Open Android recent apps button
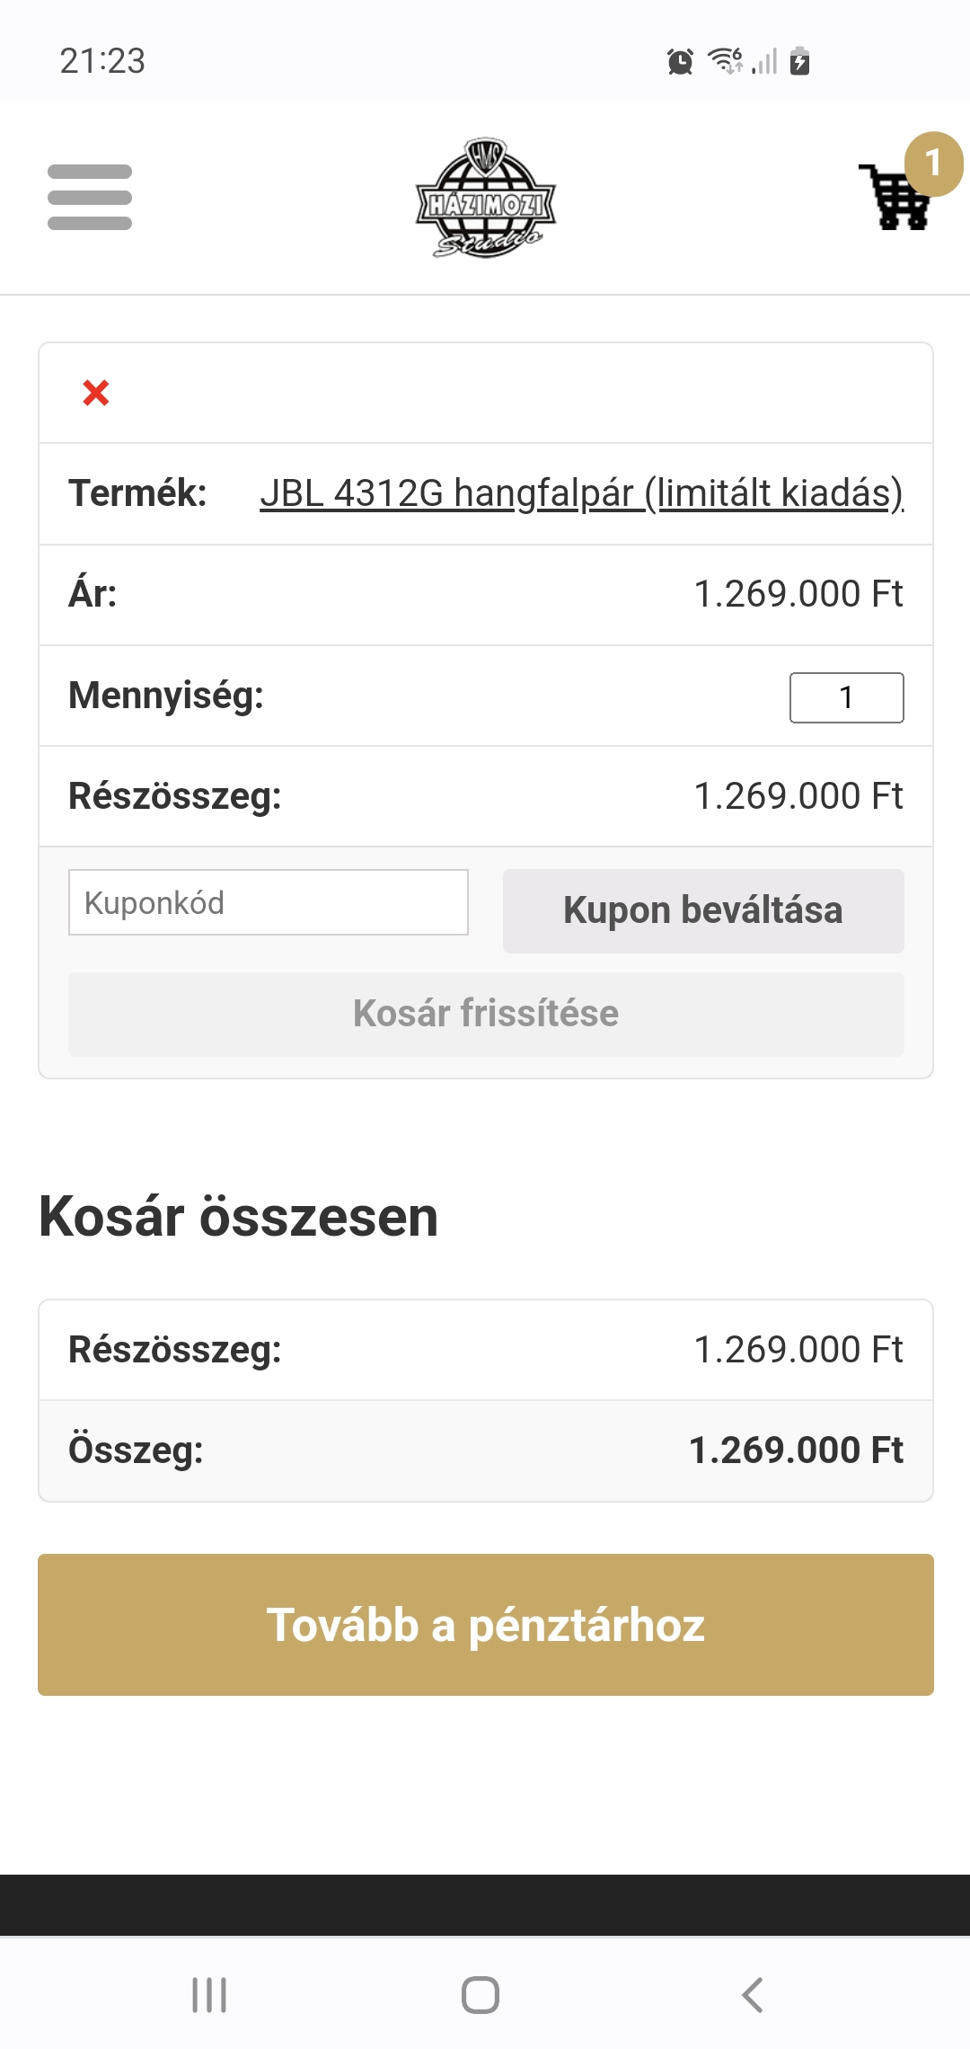 pos(209,1995)
